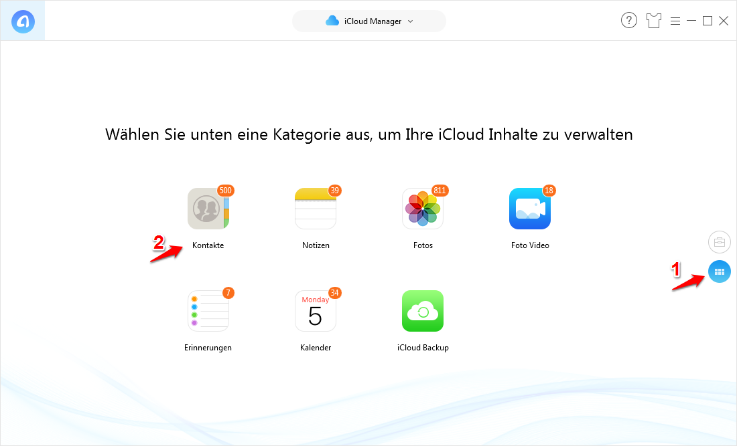This screenshot has height=446, width=737.
Task: Click the 18 badge on Foto Video
Action: click(549, 191)
